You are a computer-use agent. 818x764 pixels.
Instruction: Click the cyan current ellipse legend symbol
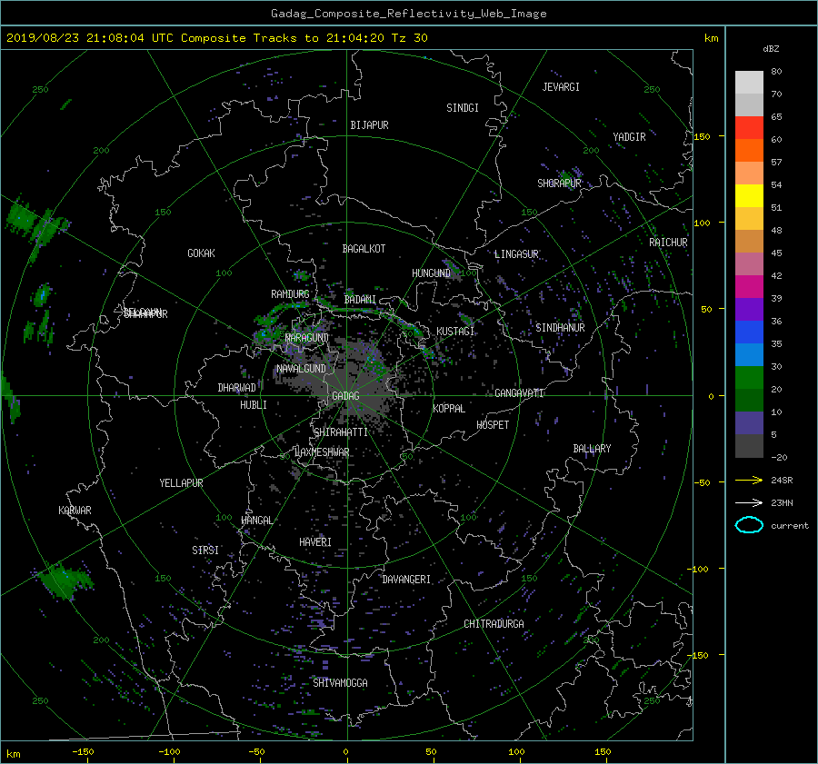(x=749, y=525)
